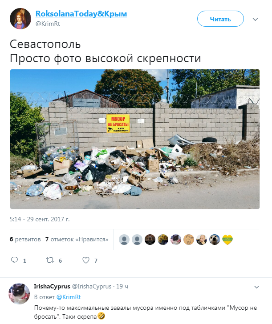The height and width of the screenshot is (324, 272).
Task: Click the tweet timestamp 5:14 - 29 сент. 2017
Action: click(x=40, y=219)
